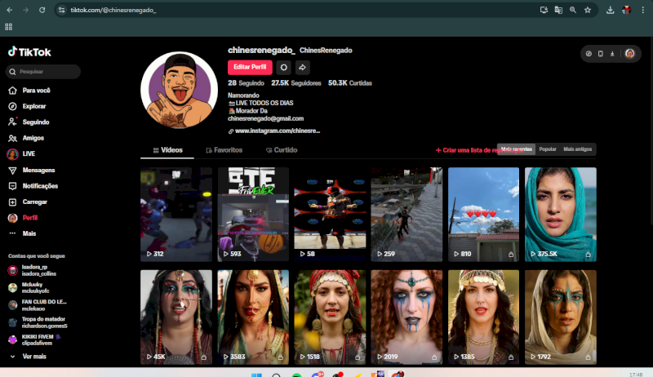The image size is (653, 377).
Task: Sort videos by Mais antigos
Action: 578,149
